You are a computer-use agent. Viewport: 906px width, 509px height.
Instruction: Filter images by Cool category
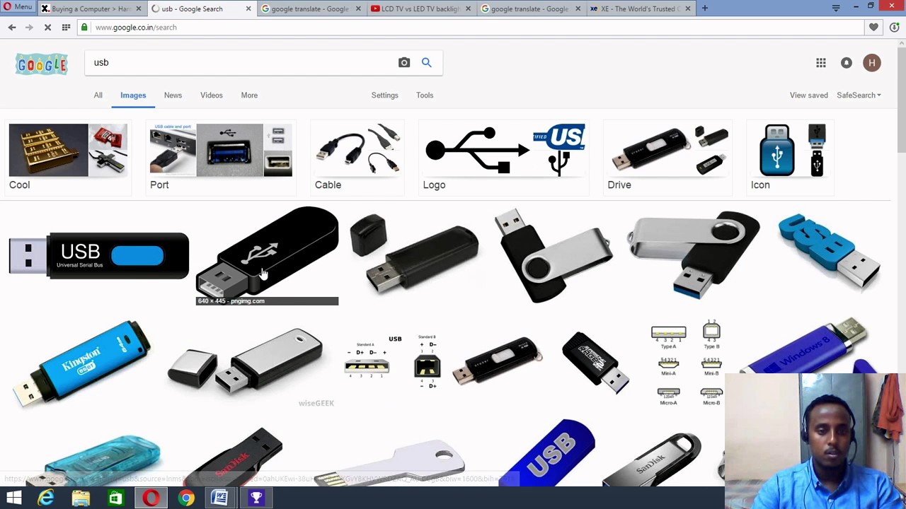coord(68,158)
